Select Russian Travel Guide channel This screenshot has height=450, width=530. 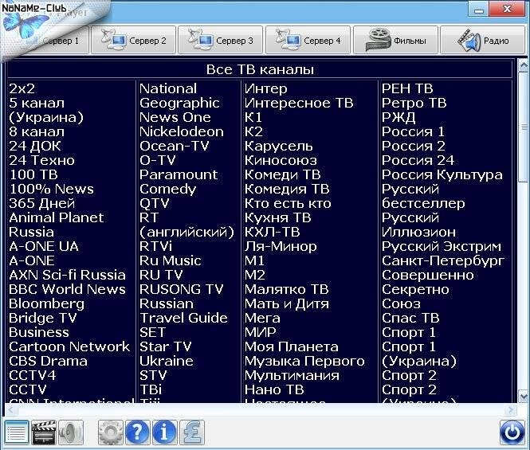[x=183, y=311]
